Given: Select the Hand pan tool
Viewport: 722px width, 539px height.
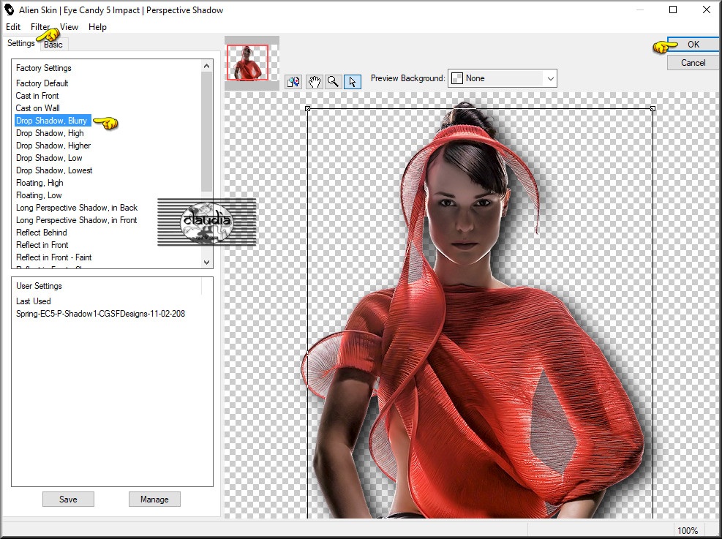Looking at the screenshot, I should [314, 82].
